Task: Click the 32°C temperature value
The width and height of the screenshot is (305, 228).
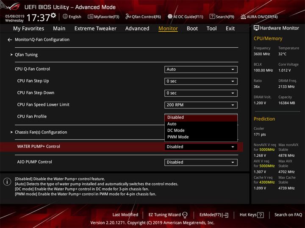Action: coord(282,54)
